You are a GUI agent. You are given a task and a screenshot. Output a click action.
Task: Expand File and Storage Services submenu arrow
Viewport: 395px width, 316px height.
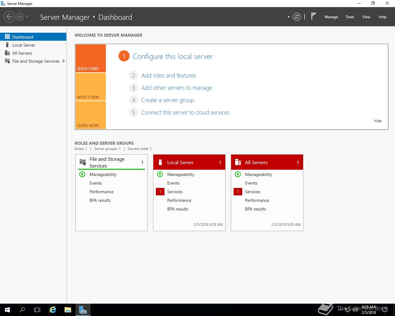coord(64,61)
